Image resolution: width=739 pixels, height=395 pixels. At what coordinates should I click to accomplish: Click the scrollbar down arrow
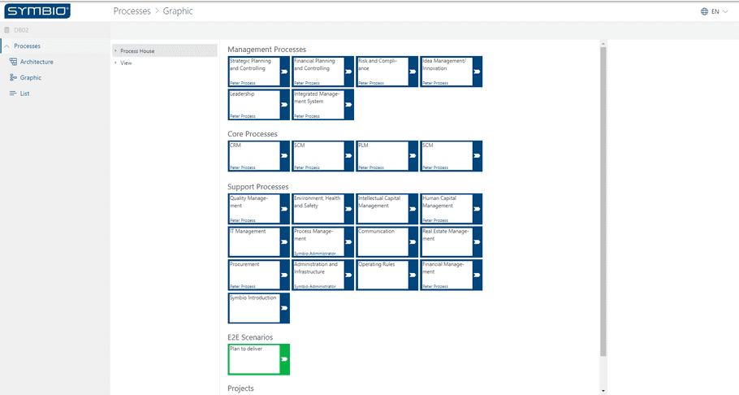[603, 391]
